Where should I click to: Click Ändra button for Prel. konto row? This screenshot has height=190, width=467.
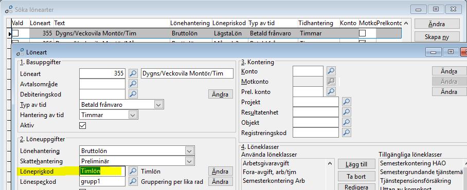pos(449,91)
